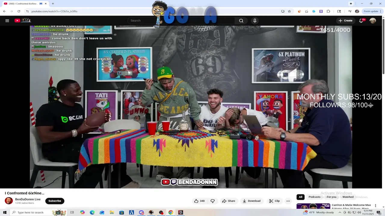Open Microsoft Edge from the taskbar

[92, 212]
